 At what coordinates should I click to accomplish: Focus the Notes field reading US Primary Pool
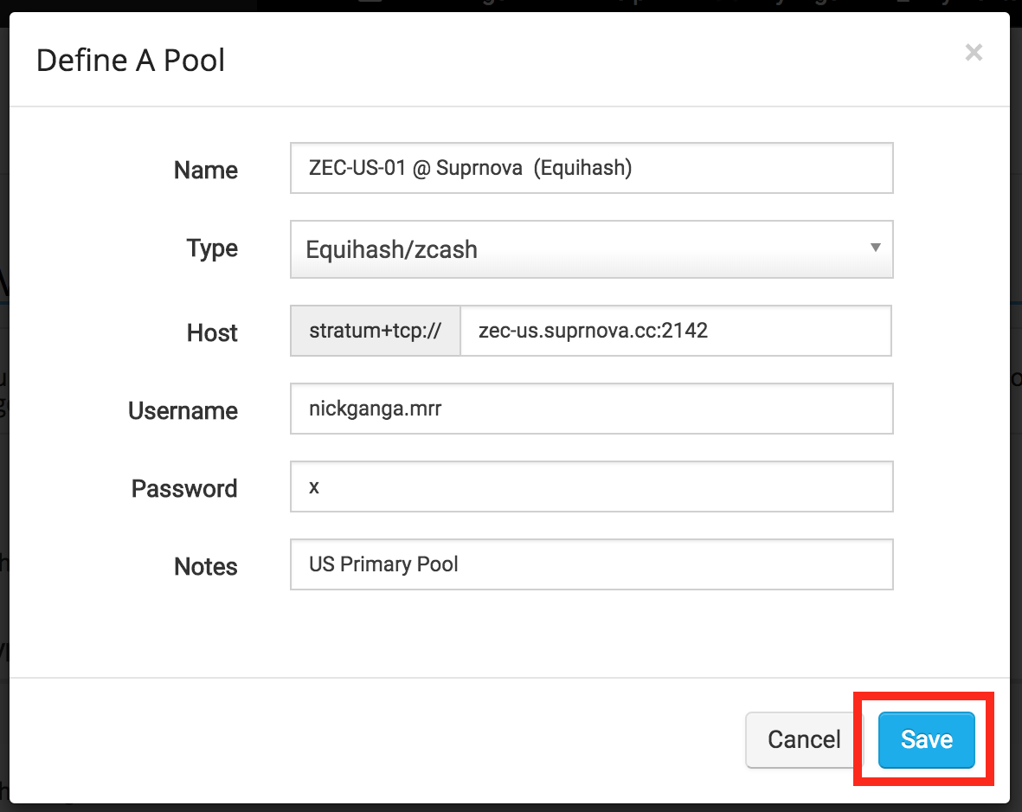tap(591, 564)
